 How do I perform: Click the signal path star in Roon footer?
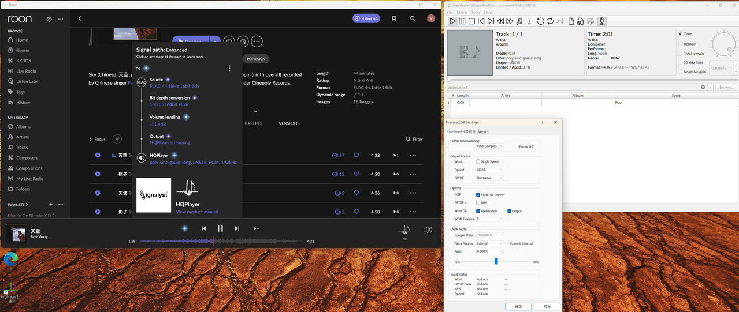pos(185,228)
